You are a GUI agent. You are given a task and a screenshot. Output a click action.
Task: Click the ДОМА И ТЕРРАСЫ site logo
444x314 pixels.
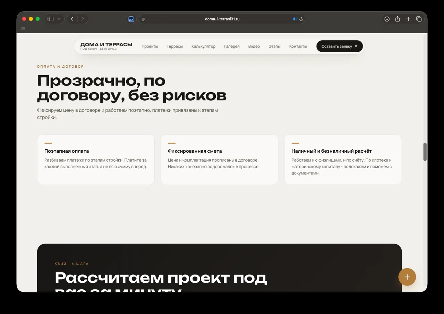click(x=106, y=46)
